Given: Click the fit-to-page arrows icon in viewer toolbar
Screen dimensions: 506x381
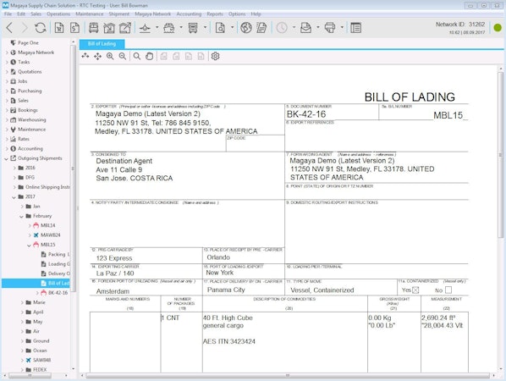Looking at the screenshot, I should pos(85,56).
